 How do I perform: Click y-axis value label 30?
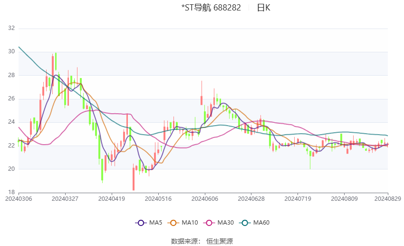tap(11, 51)
